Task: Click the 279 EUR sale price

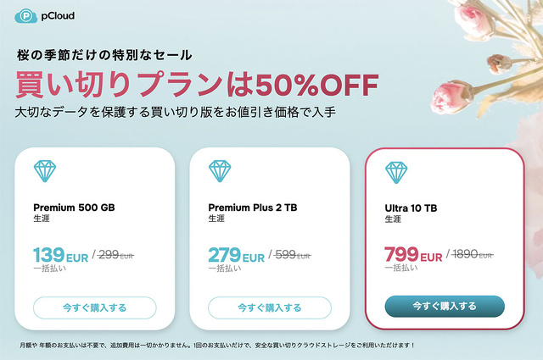Action: 237,255
